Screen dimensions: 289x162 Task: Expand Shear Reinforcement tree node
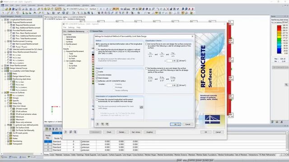coord(2,66)
